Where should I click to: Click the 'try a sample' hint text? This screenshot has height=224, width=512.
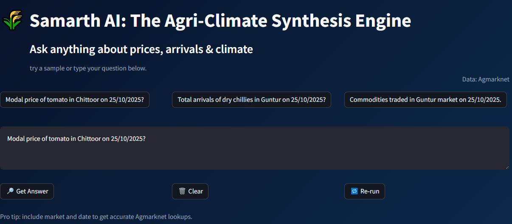point(88,68)
